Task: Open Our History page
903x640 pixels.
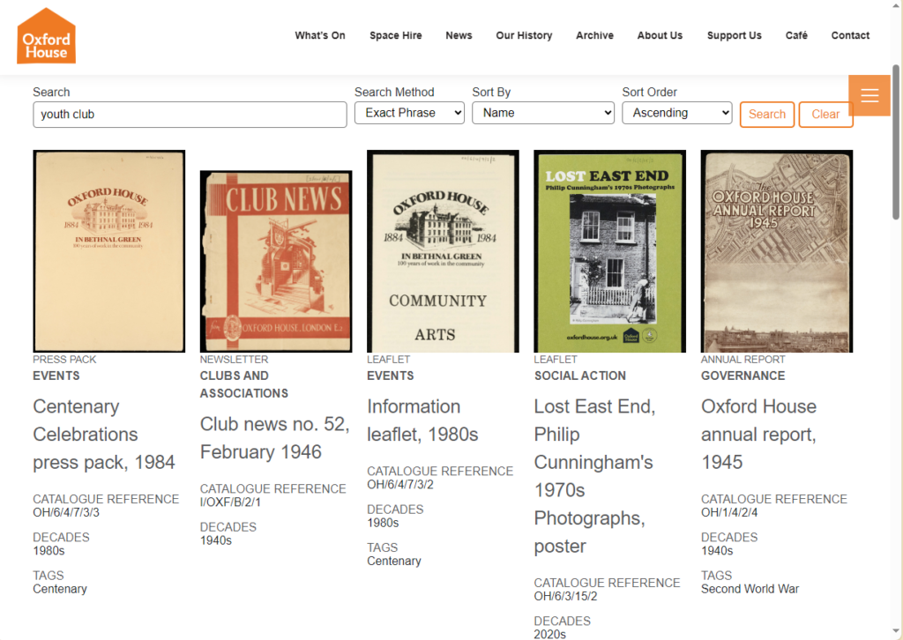Action: (x=524, y=35)
